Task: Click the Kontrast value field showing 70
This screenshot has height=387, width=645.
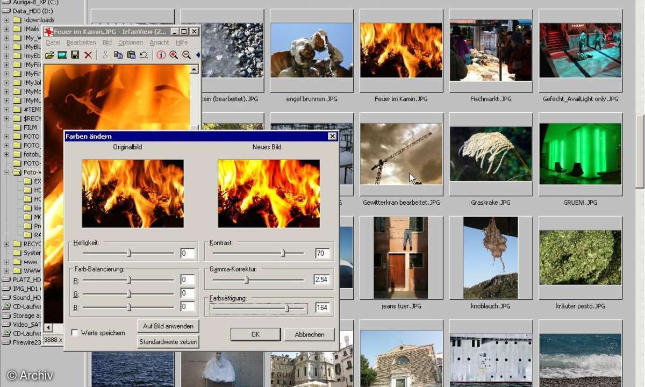Action: click(322, 253)
